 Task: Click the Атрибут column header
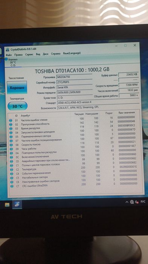(x=25, y=116)
